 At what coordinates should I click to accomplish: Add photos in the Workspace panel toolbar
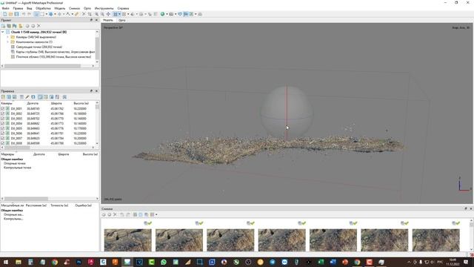[9, 26]
